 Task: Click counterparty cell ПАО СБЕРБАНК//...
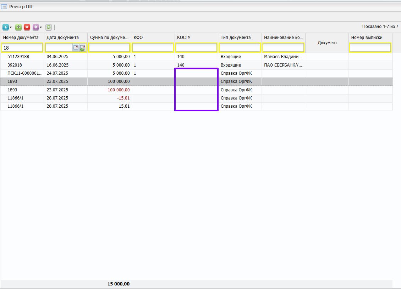(x=283, y=65)
